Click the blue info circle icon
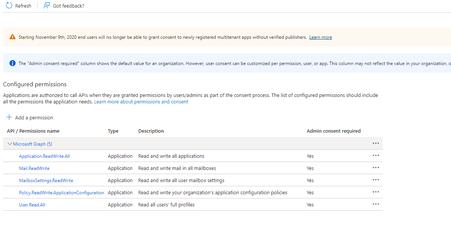 pos(13,63)
